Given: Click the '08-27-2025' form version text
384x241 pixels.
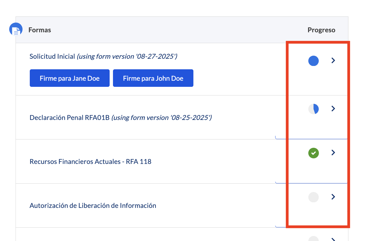Looking at the screenshot, I should 127,56.
